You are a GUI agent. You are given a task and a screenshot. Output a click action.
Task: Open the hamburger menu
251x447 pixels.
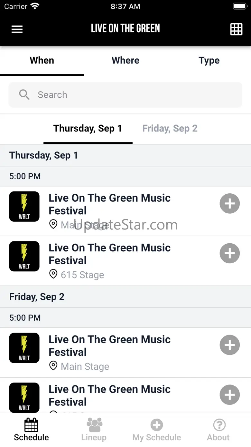click(x=17, y=29)
